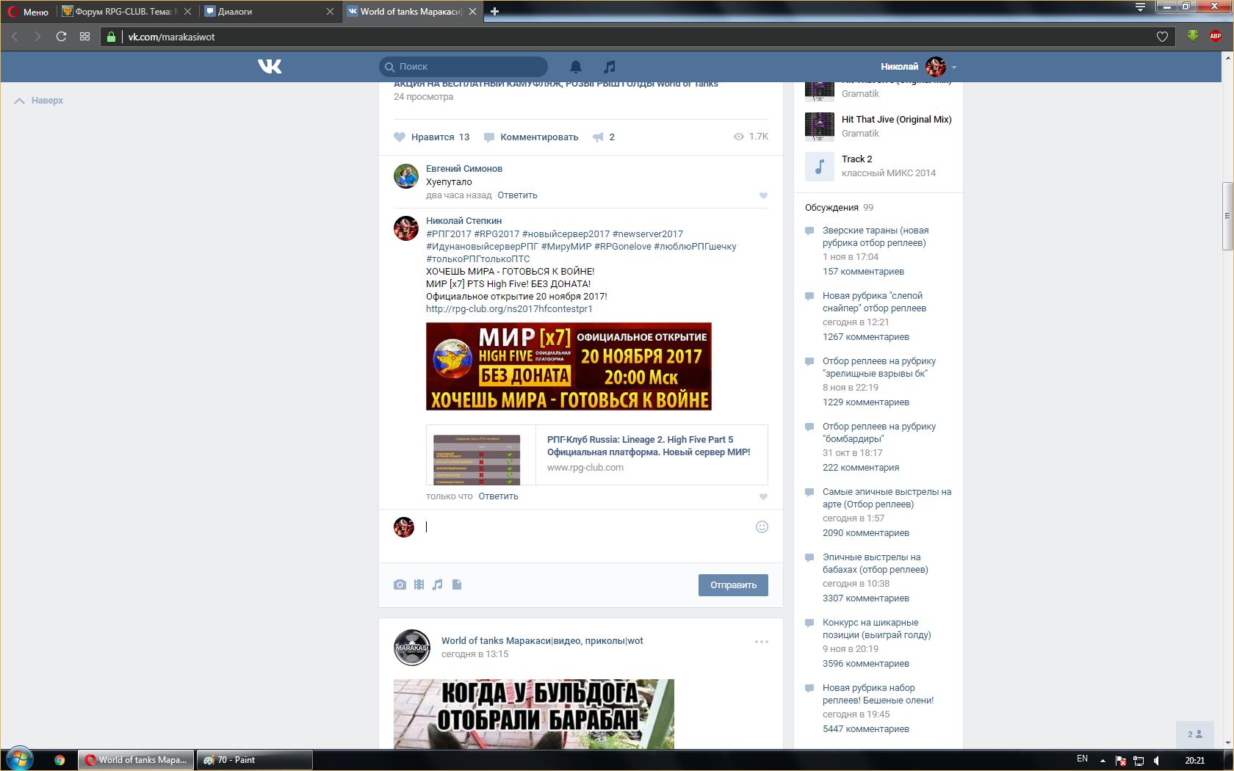Viewport: 1234px width, 771px height.
Task: Open слепой снайпер discussion
Action: [874, 302]
